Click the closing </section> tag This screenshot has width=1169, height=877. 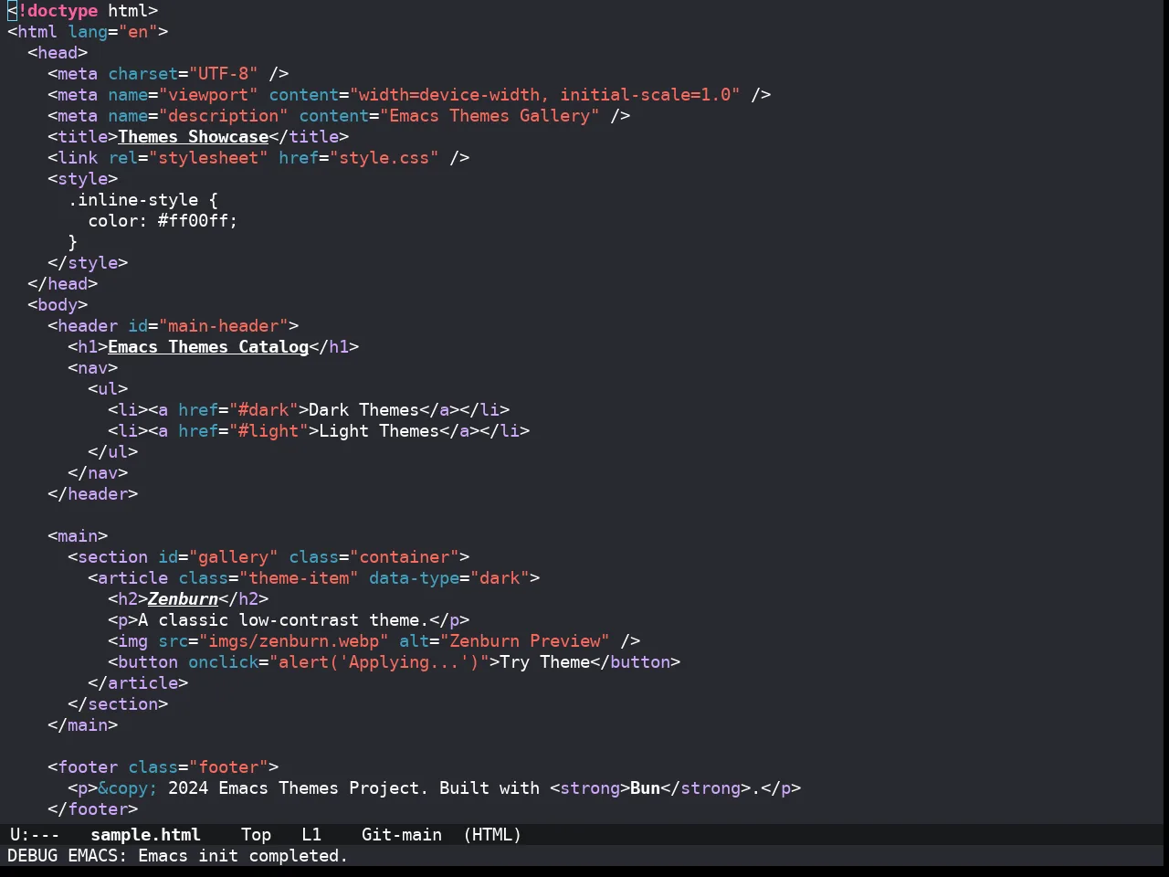pos(118,704)
